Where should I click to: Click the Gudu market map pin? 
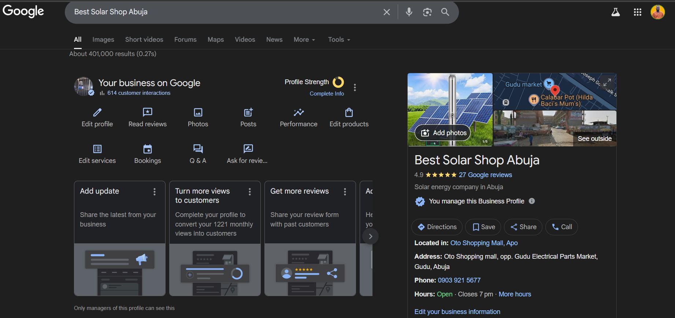click(548, 83)
